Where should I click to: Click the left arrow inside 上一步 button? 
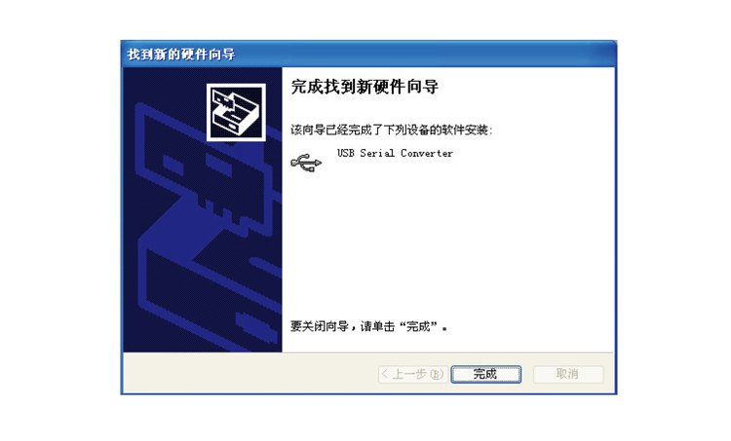coord(385,375)
